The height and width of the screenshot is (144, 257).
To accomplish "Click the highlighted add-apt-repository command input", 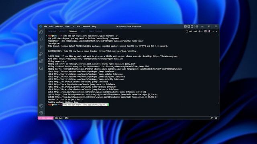I will click(x=86, y=105).
